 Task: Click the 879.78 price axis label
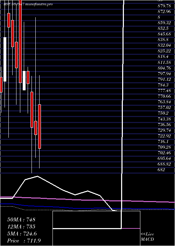tap(164, 6)
